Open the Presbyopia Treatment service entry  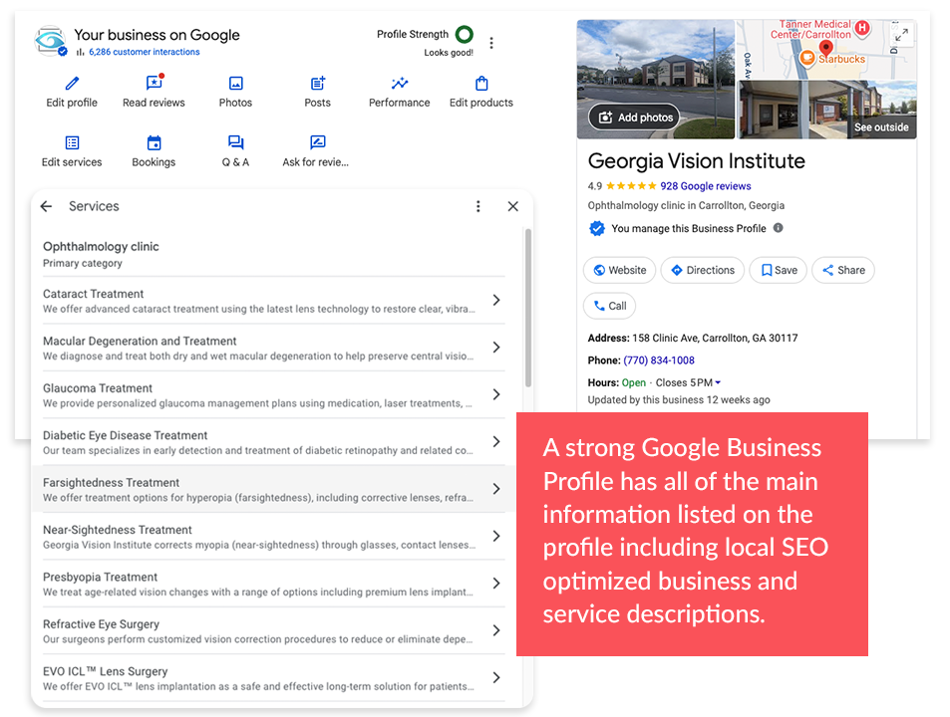tap(259, 584)
